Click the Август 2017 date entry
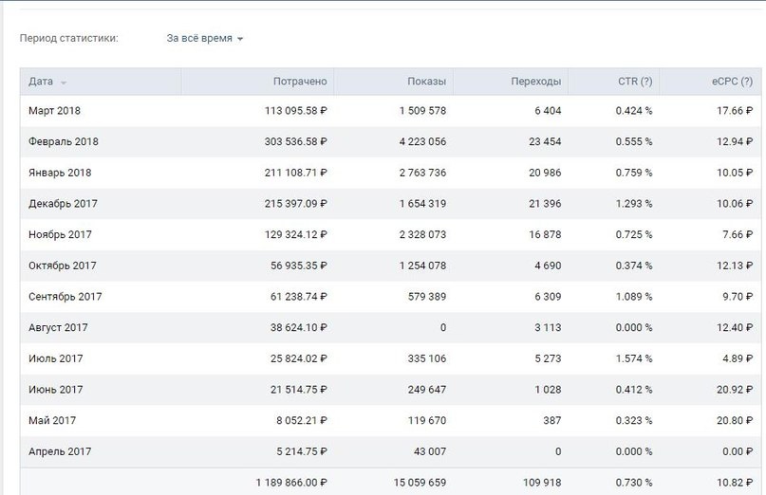 pyautogui.click(x=58, y=327)
